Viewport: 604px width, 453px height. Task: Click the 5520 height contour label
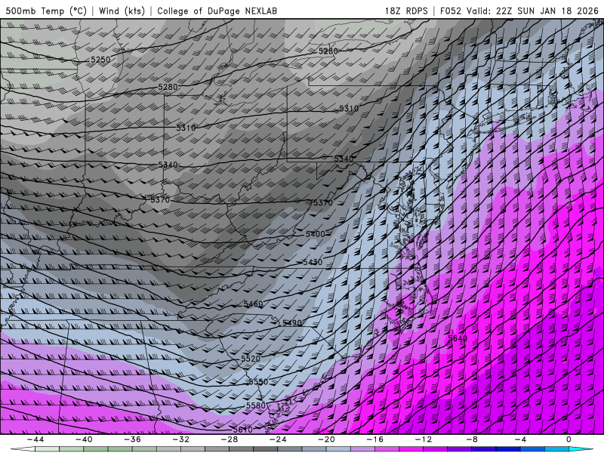point(251,359)
